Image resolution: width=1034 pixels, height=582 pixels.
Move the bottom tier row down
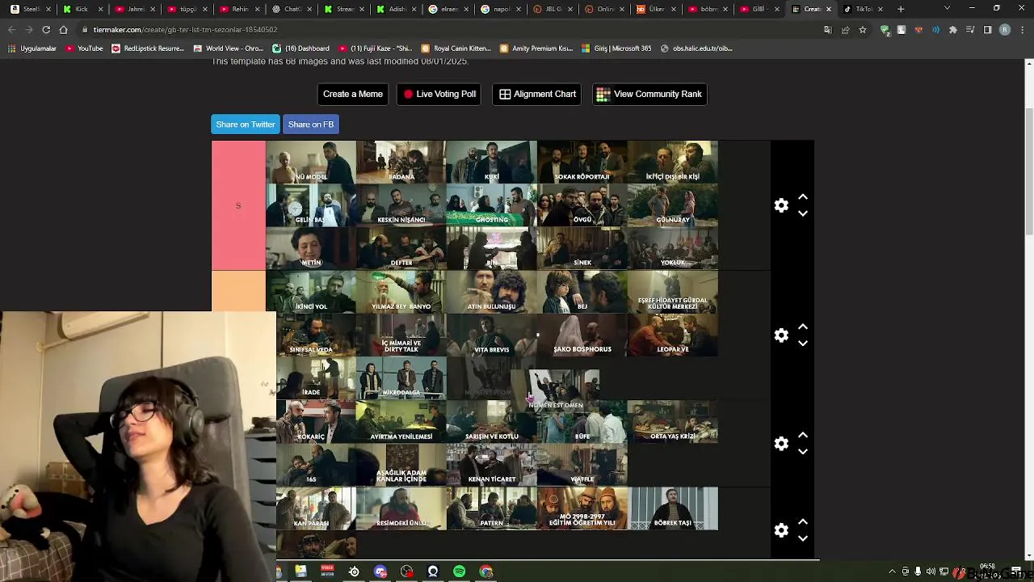click(x=803, y=538)
